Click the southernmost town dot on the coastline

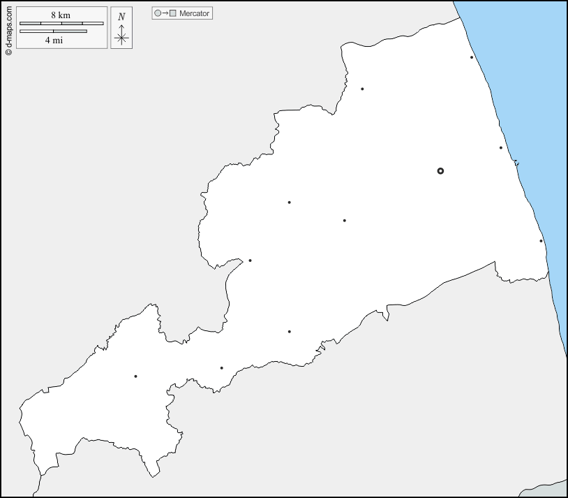[x=541, y=241]
